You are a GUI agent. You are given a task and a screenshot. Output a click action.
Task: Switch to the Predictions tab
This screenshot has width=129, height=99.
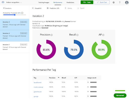click(x=70, y=3)
